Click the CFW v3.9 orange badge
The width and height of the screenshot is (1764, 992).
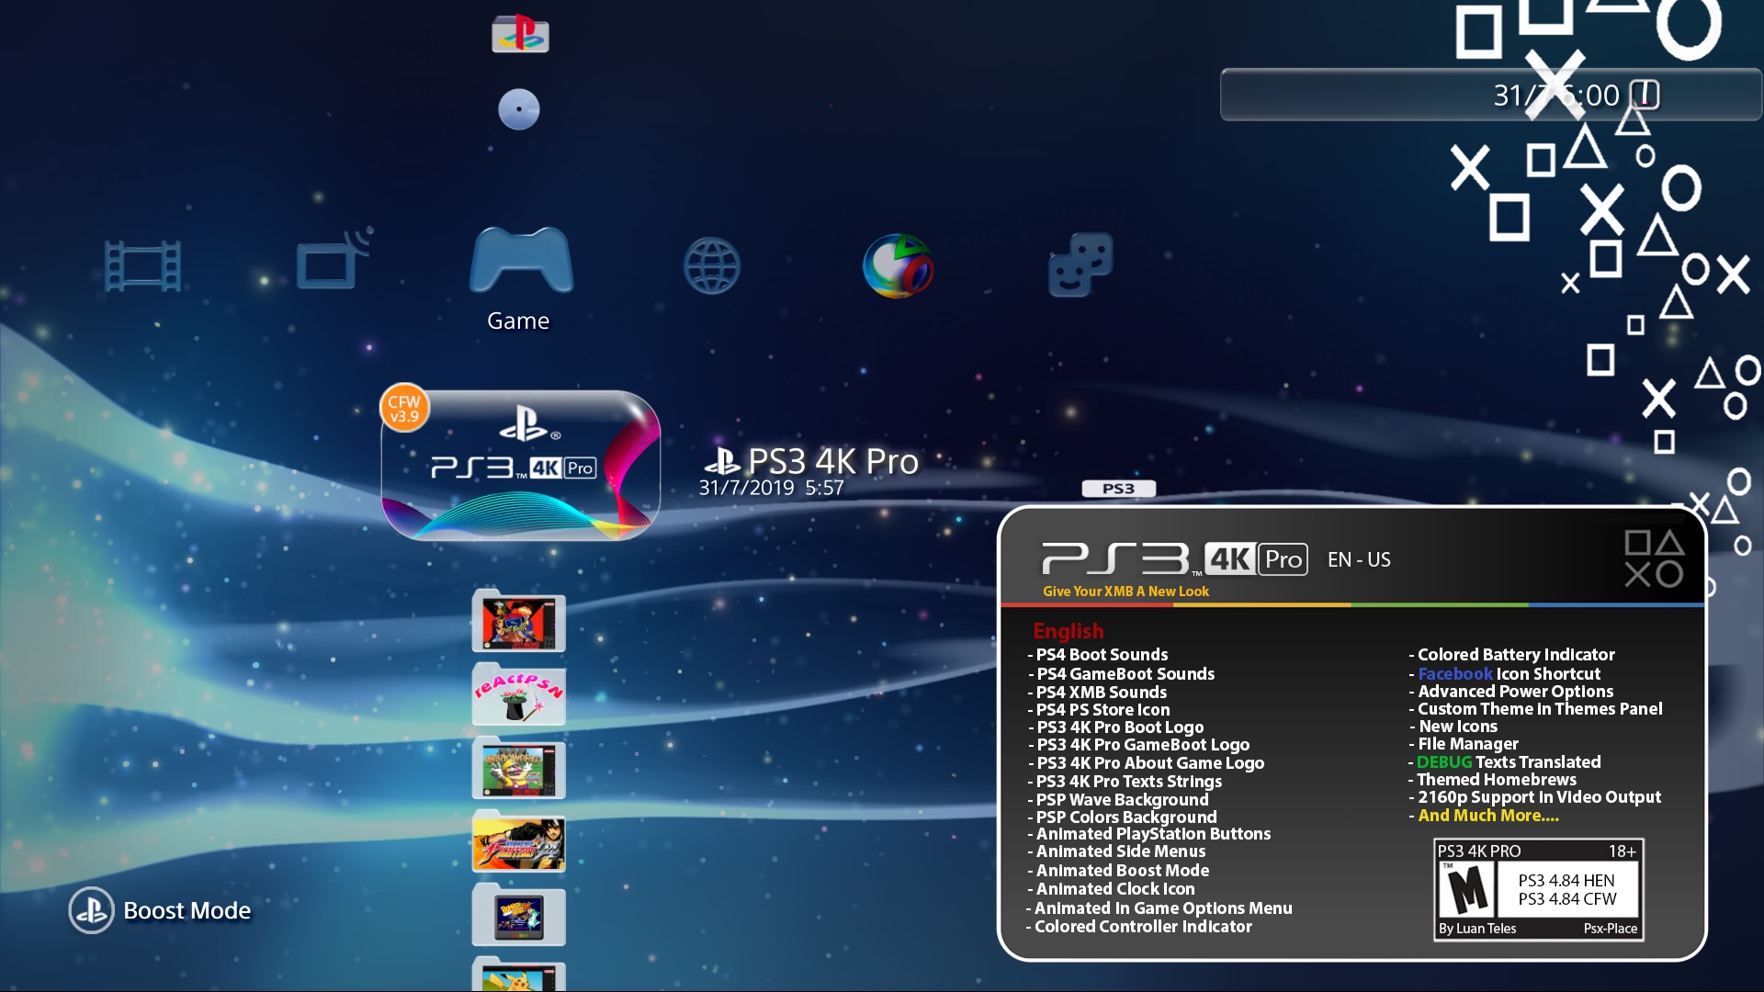click(x=404, y=408)
